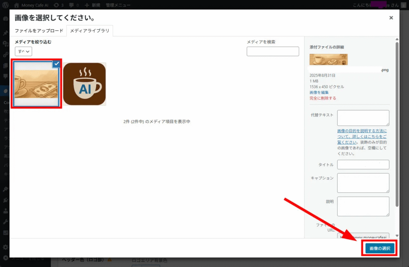409x267 pixels.
Task: Switch to the メディアライブラリ tab
Action: 89,31
